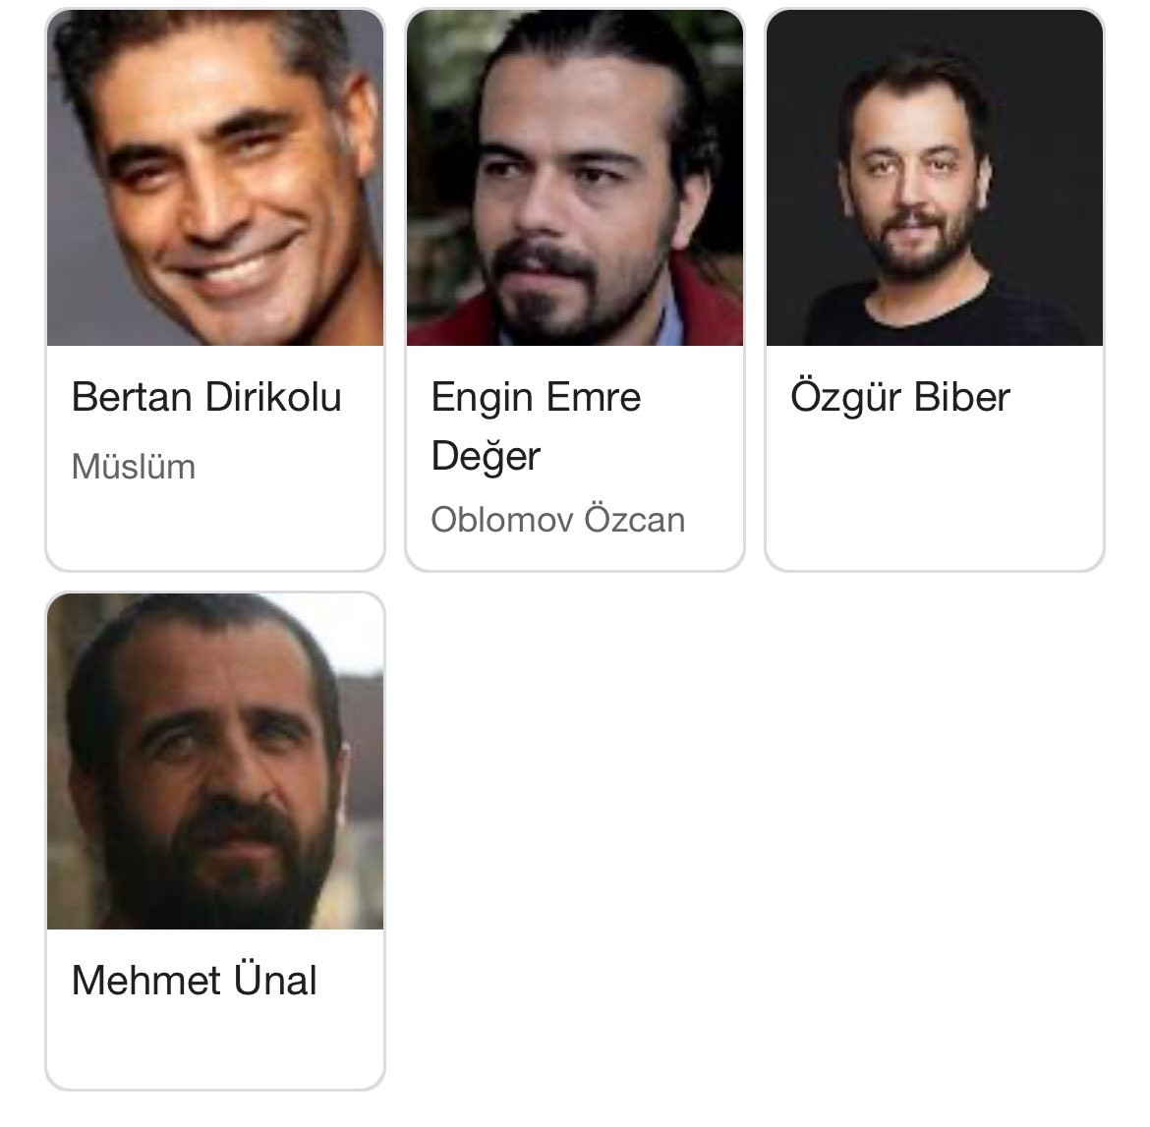Open Özgür Biber's photo thumbnail

pos(935,178)
